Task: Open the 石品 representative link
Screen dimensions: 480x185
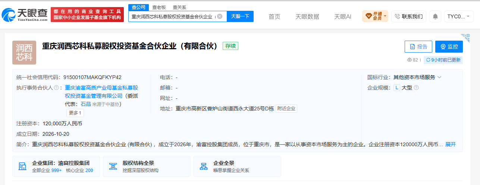Action: (86, 104)
